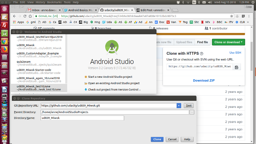Click the GitHub clone URL text box
Viewport: 256px width, 144px height.
point(199,67)
